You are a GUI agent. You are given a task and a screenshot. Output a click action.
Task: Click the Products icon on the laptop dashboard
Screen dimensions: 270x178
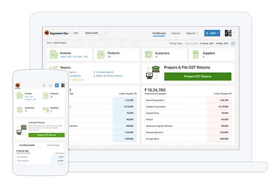pyautogui.click(x=101, y=55)
